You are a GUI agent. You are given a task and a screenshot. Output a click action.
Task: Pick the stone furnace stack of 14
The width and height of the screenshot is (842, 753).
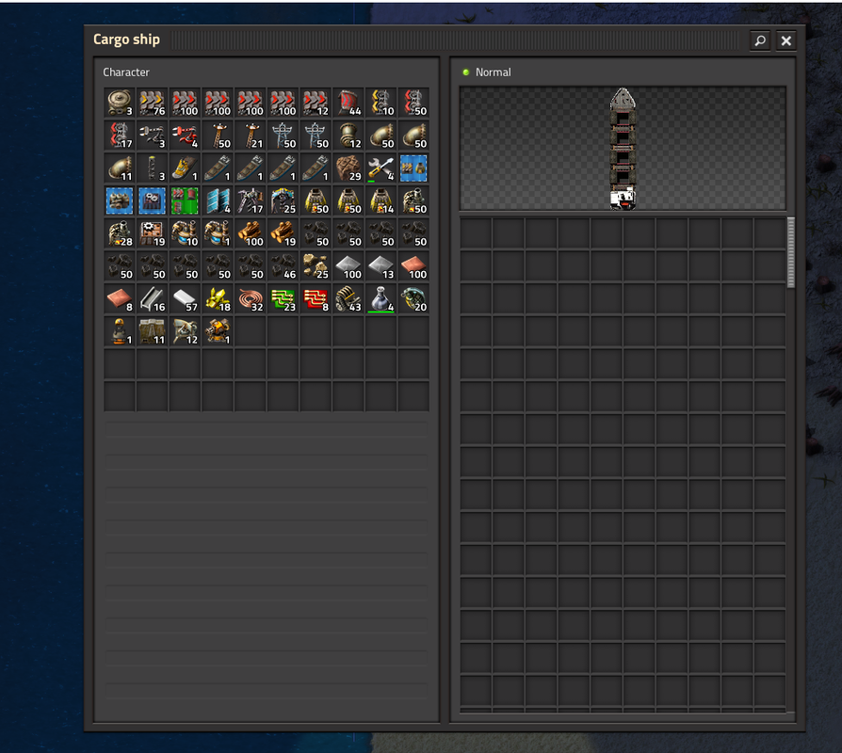(381, 200)
